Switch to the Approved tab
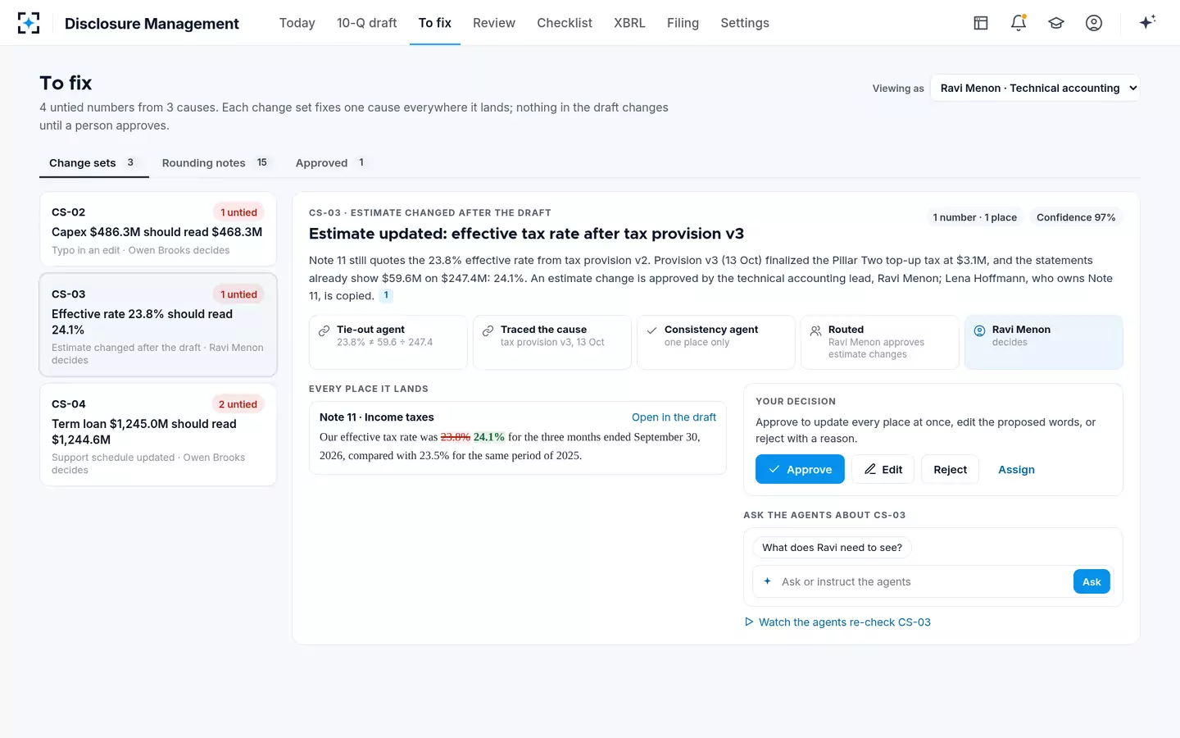The width and height of the screenshot is (1180, 738). coord(332,163)
